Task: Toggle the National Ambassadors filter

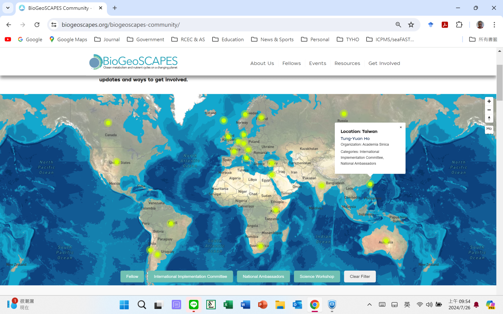Action: coord(263,277)
